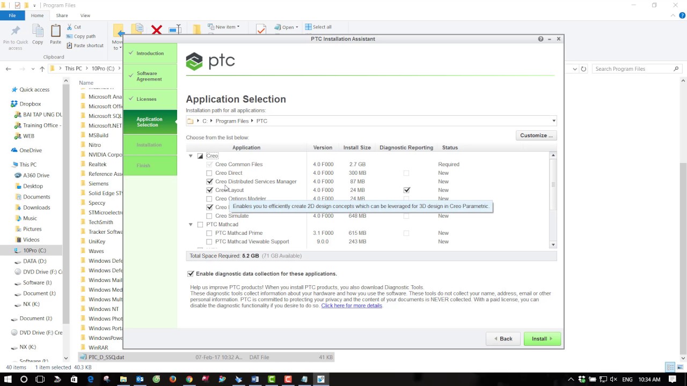Check the Creo Simulate checkbox
Image resolution: width=687 pixels, height=386 pixels.
coord(209,216)
